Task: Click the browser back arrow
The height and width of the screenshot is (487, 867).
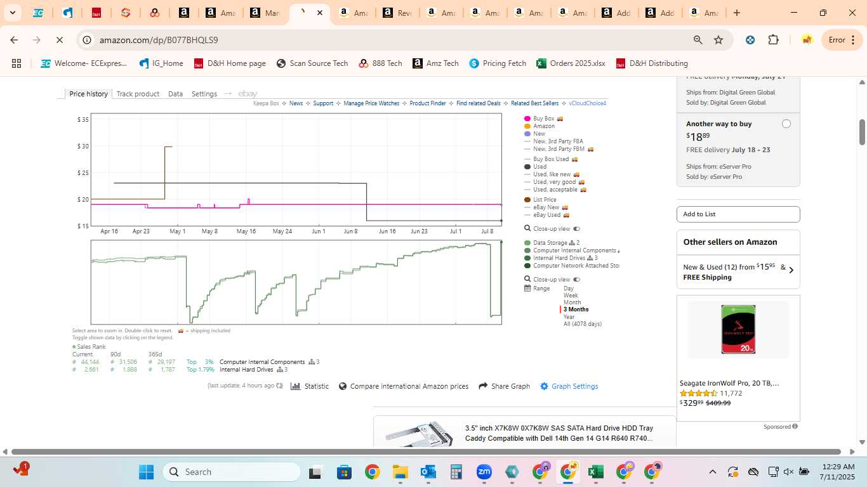Action: [14, 40]
